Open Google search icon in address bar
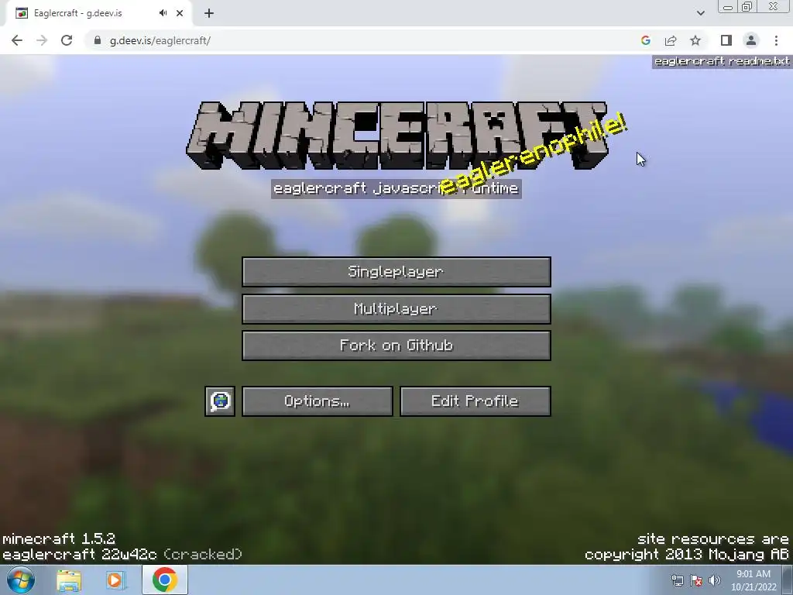The width and height of the screenshot is (793, 595). point(645,40)
